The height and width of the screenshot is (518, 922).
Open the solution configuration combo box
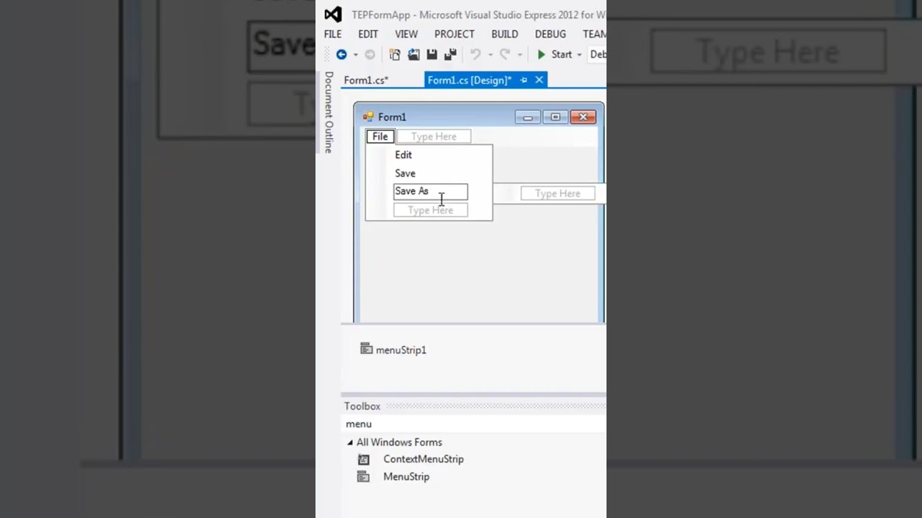[x=598, y=55]
